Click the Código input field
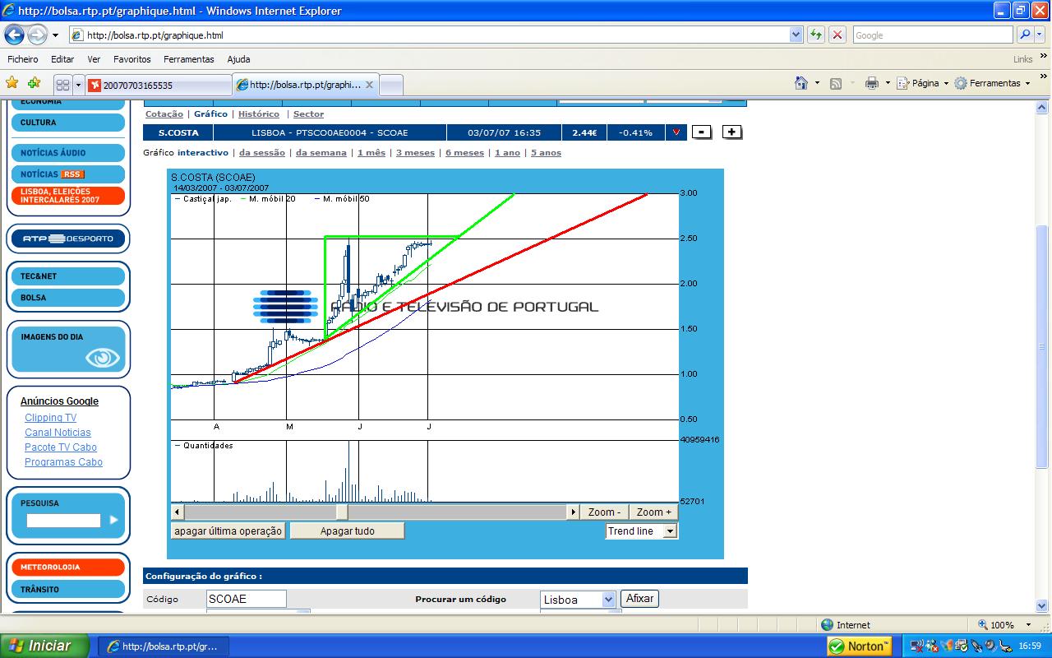The width and height of the screenshot is (1052, 658). (247, 599)
